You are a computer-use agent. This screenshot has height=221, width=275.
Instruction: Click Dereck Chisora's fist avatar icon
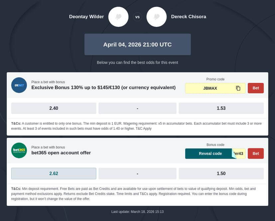(156, 17)
